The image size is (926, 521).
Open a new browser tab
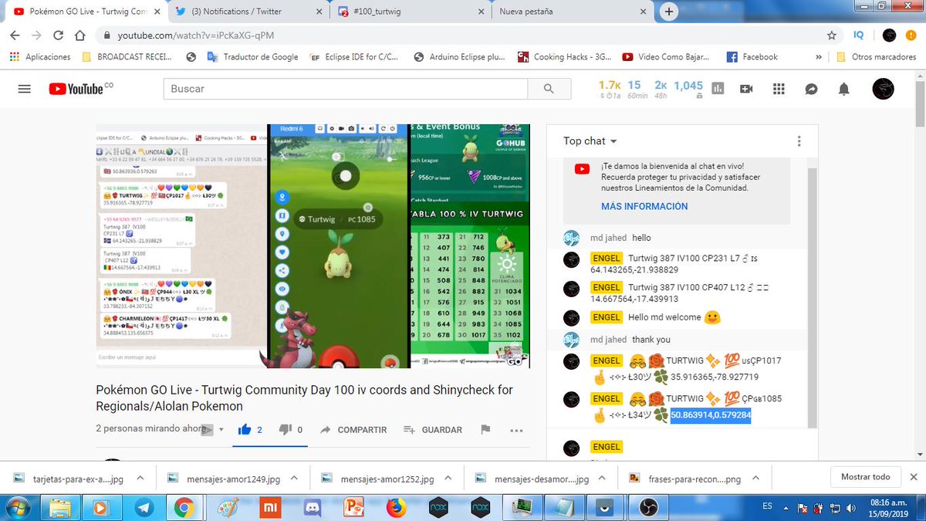pyautogui.click(x=669, y=12)
